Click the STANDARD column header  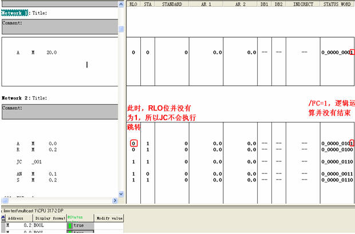pos(172,4)
